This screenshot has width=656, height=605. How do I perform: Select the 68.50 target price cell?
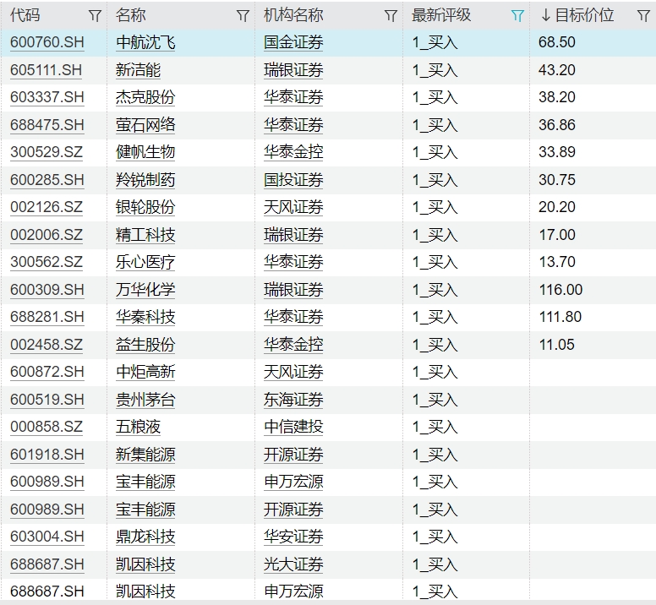coord(557,43)
